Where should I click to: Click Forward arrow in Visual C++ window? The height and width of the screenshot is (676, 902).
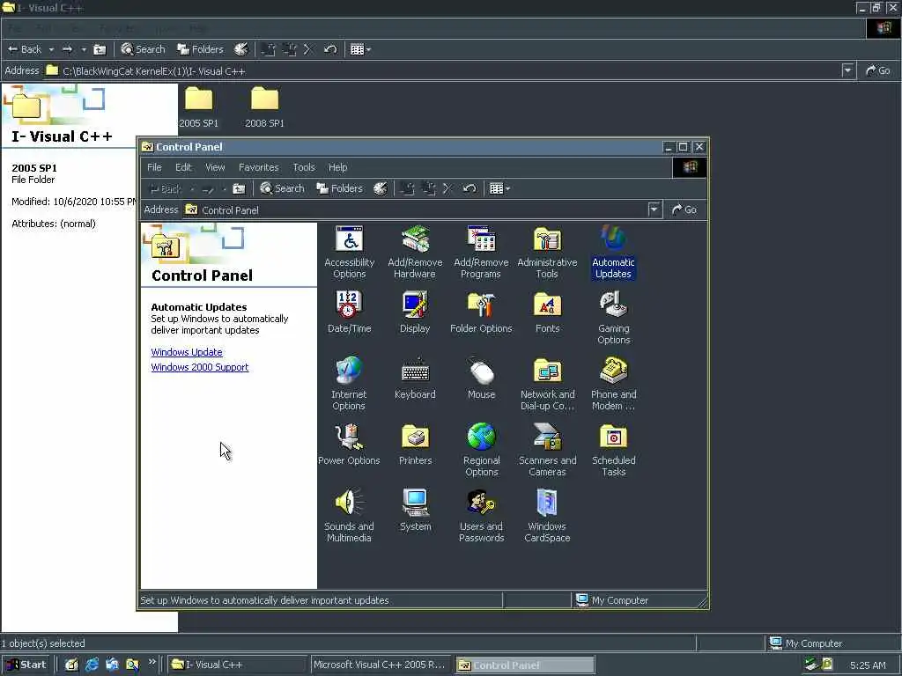tap(67, 49)
